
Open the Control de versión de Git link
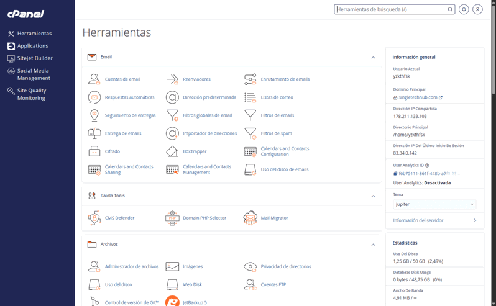pos(132,302)
